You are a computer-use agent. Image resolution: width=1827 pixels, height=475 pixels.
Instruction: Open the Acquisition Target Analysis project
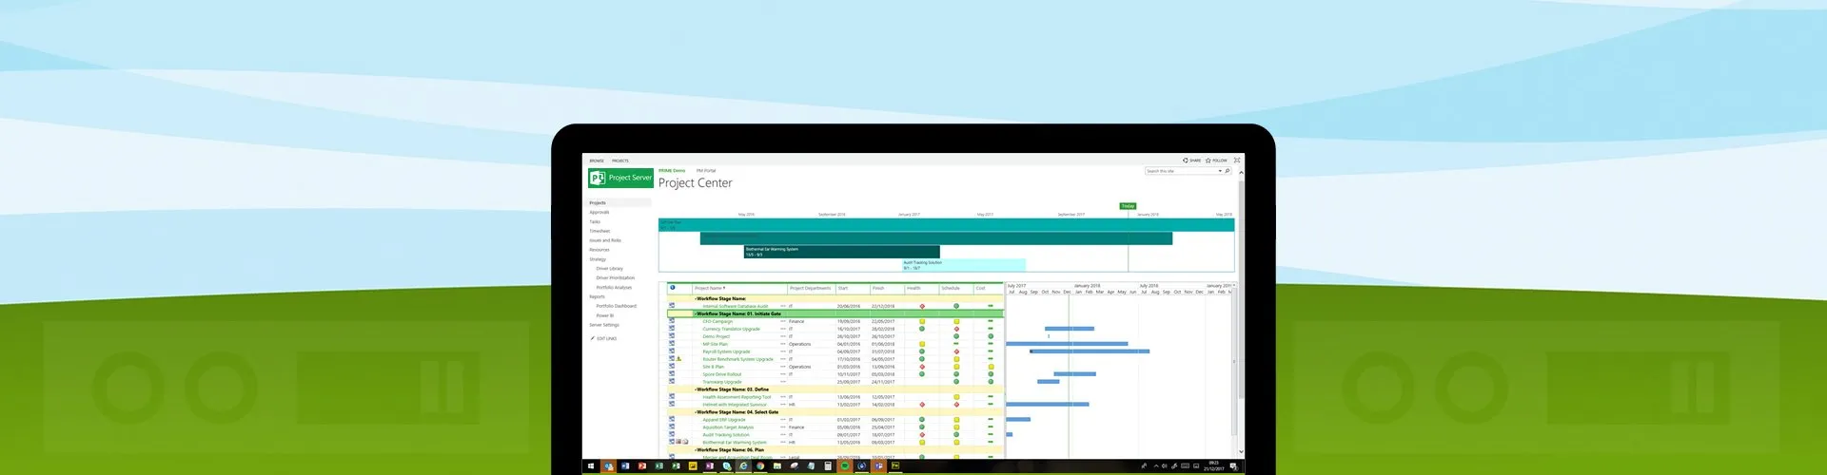728,427
